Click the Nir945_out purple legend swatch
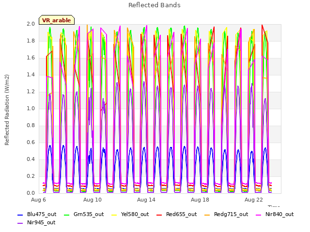 [20, 223]
